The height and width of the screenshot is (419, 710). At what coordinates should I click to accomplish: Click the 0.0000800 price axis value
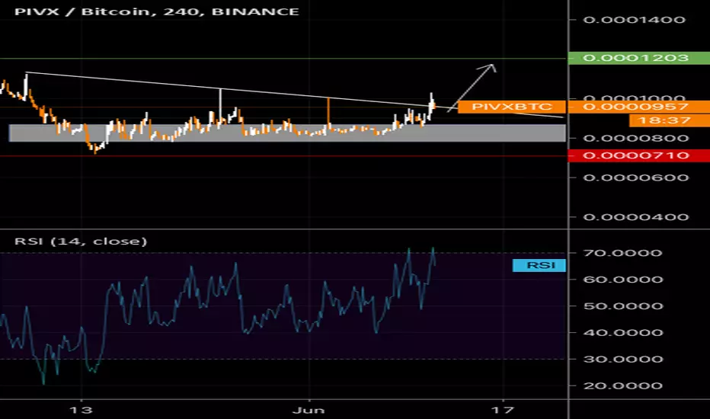636,139
